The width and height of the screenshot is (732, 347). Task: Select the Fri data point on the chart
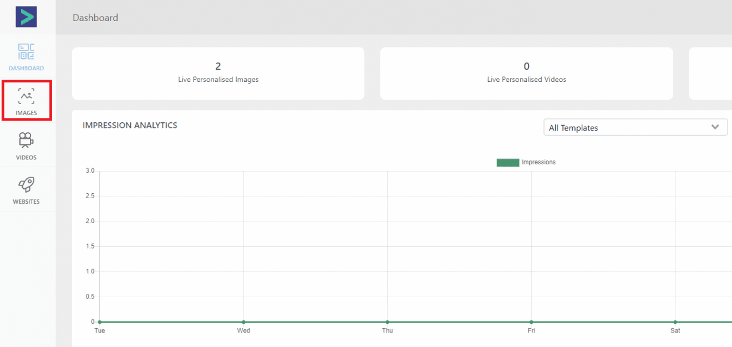(x=531, y=322)
